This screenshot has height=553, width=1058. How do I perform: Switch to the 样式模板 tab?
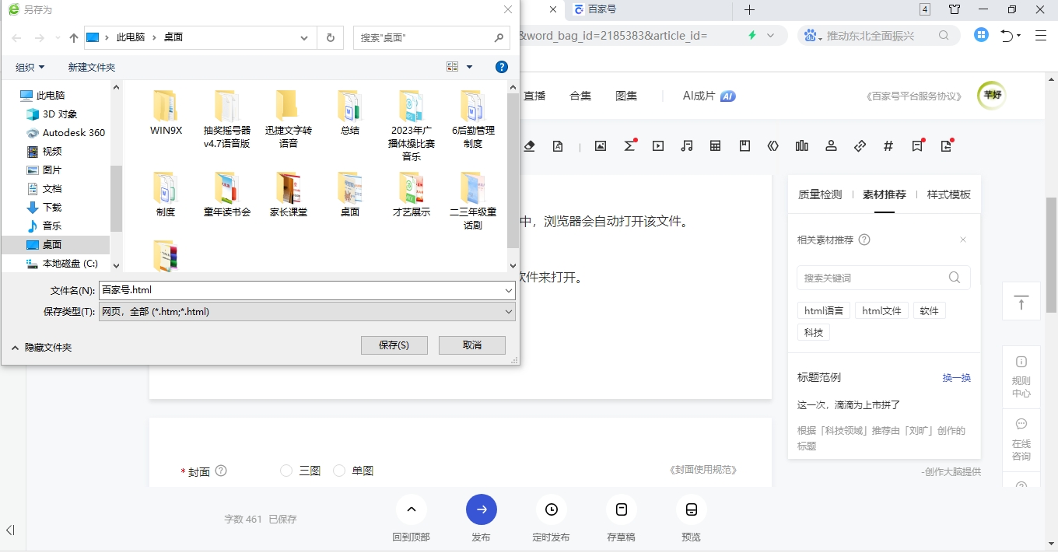click(949, 194)
